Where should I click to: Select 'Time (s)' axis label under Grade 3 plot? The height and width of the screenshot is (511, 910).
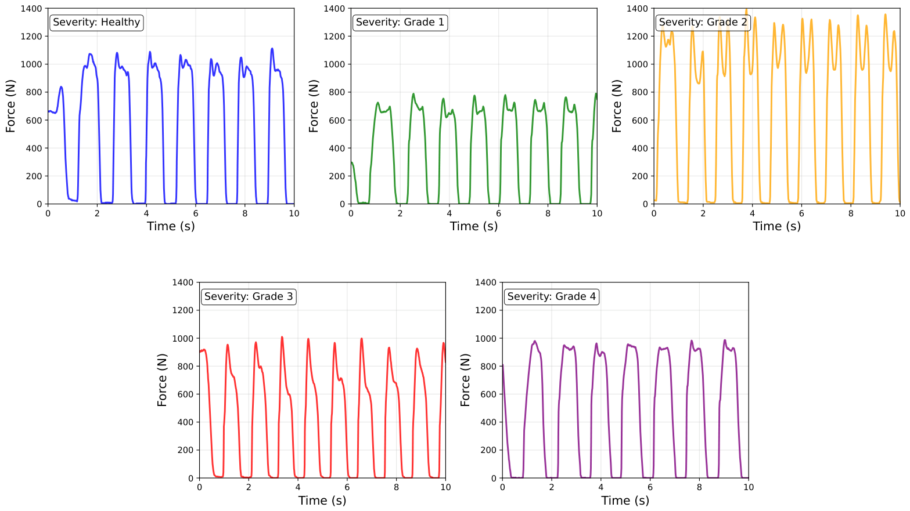(322, 501)
